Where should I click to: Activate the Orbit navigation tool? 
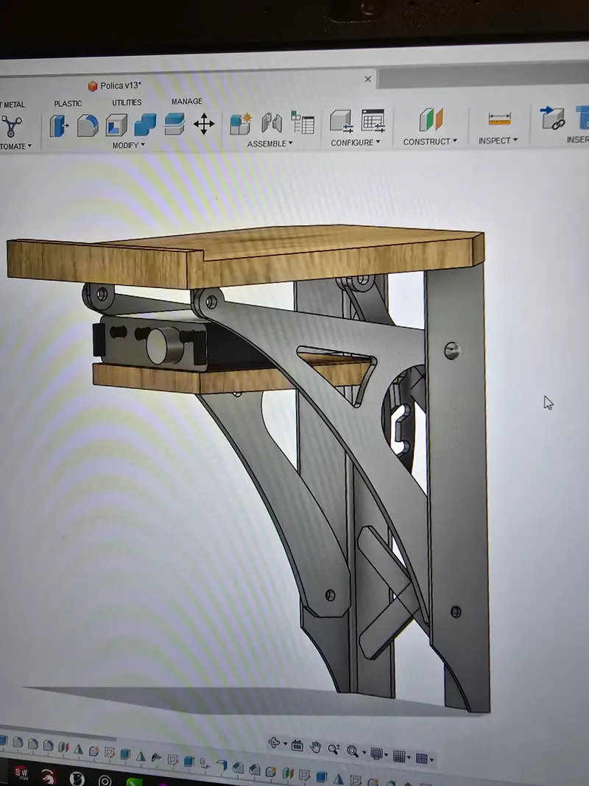click(274, 743)
